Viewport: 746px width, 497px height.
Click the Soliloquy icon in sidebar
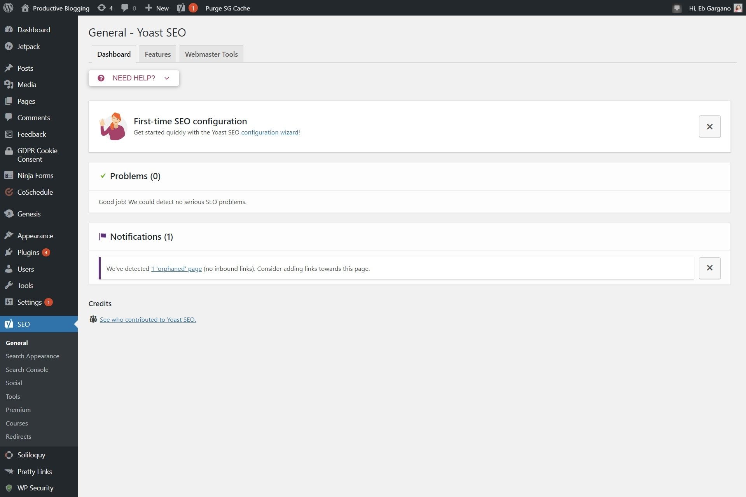click(x=9, y=455)
